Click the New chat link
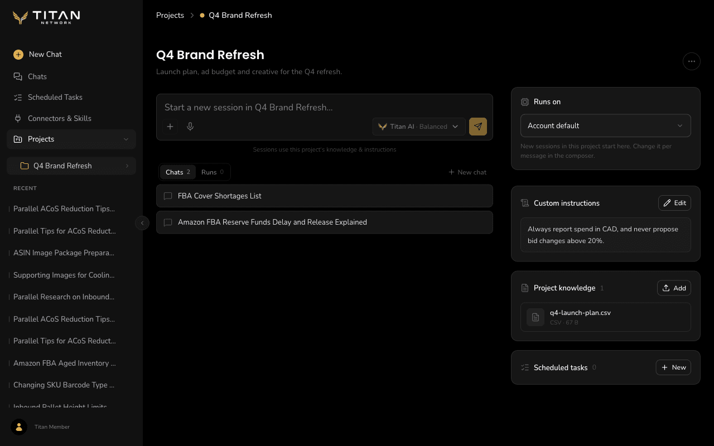The image size is (714, 446). [467, 172]
